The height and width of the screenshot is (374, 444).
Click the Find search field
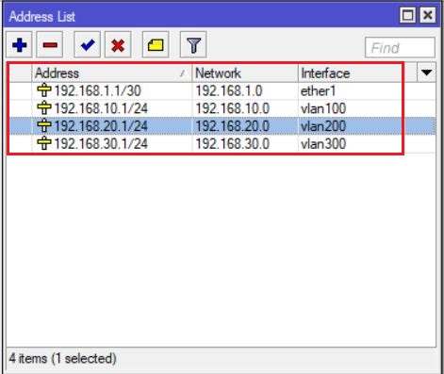coord(400,48)
